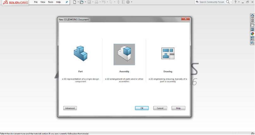Select the Part document icon

81,53
